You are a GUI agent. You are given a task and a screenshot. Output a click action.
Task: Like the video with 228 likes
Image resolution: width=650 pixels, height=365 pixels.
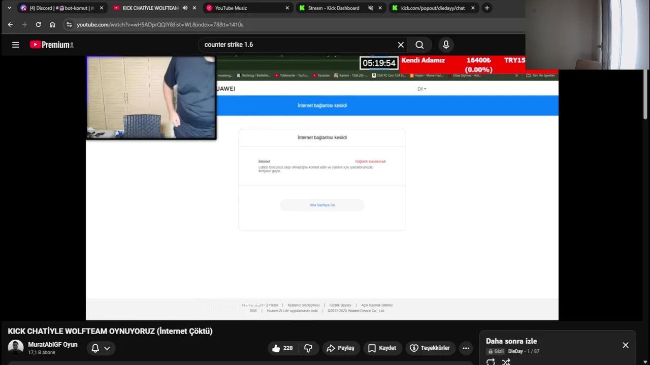[x=282, y=348]
